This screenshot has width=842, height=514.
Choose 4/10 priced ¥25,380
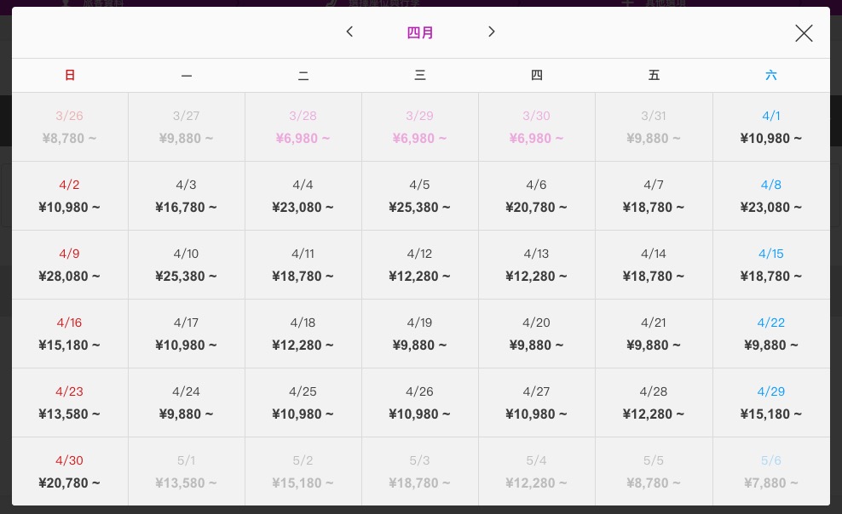point(187,265)
